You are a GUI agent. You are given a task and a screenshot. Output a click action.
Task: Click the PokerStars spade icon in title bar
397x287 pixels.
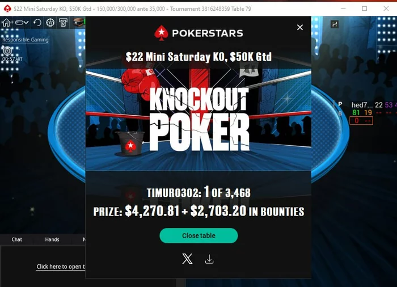click(x=7, y=9)
